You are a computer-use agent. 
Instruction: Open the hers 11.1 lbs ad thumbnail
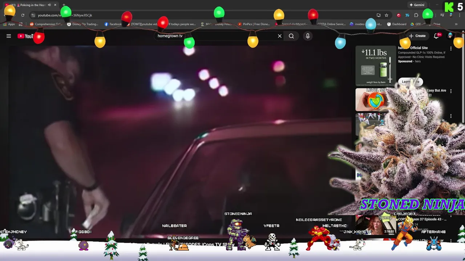tap(375, 66)
